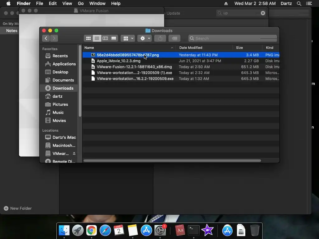Select Dartz's iMac under Locations
This screenshot has height=239, width=319.
click(59, 137)
